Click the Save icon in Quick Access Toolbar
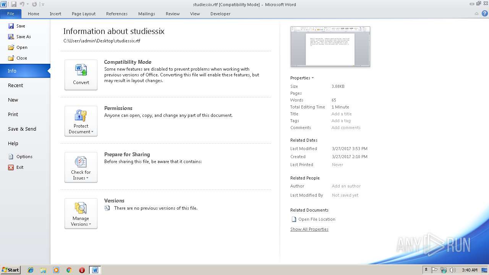Image resolution: width=489 pixels, height=275 pixels. click(x=14, y=4)
